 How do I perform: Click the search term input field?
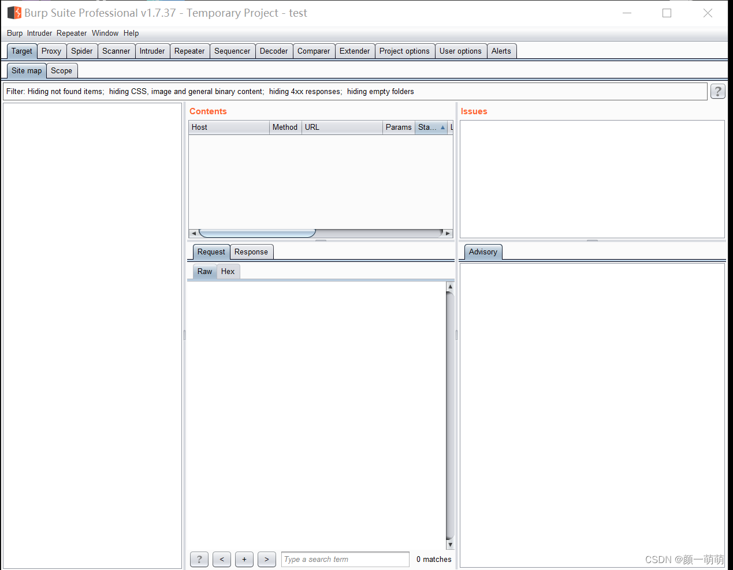coord(345,559)
